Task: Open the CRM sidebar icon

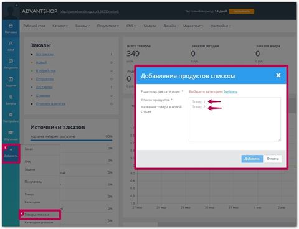Action: (x=11, y=46)
